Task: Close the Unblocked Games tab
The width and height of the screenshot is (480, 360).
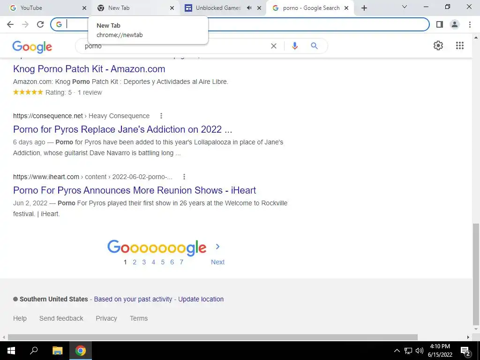Action: tap(259, 8)
